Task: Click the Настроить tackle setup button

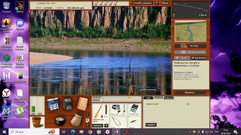Action: (98, 126)
